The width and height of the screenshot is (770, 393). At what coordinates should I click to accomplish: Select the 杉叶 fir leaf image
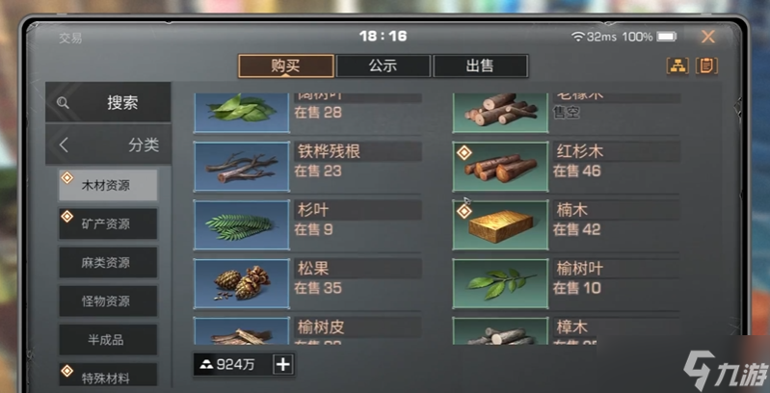(x=242, y=225)
